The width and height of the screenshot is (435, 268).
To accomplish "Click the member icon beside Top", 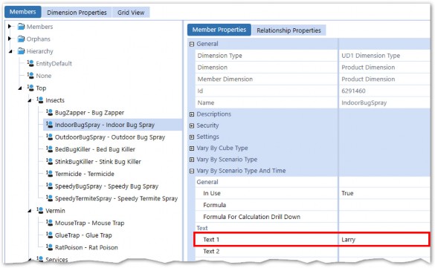I will (30, 88).
